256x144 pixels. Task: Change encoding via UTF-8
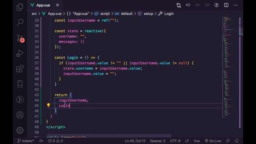[x=175, y=141]
